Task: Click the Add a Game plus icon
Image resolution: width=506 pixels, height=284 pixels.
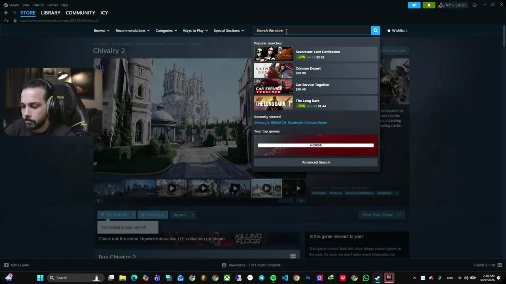Action: 6,265
